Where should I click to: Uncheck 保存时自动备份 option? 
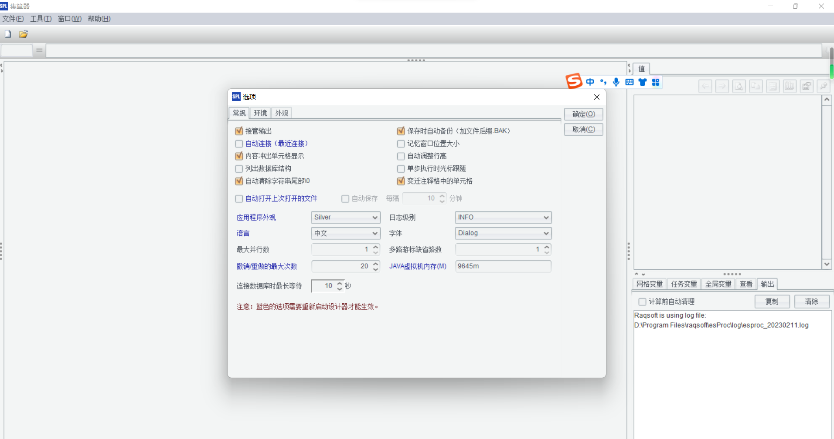401,131
